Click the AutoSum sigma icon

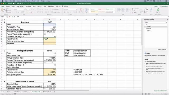coord(133,9)
